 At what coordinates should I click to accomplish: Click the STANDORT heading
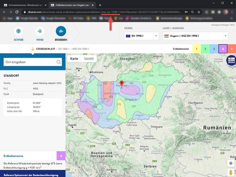11,75
